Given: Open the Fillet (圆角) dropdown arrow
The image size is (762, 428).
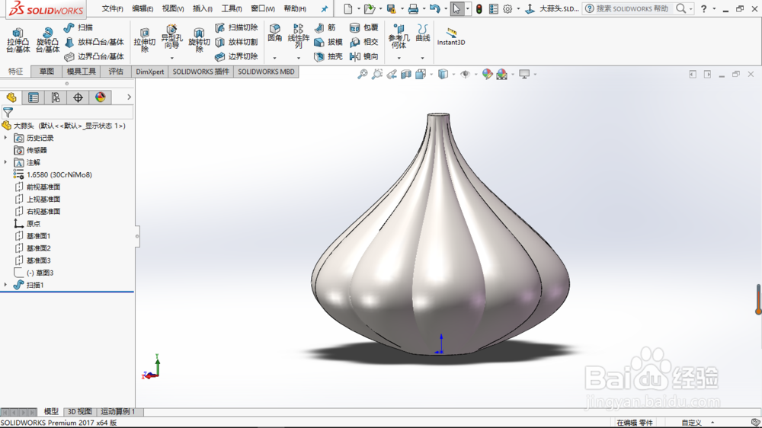Looking at the screenshot, I should coord(274,59).
